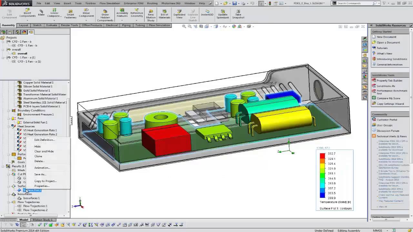Open Linear Component Pattern tool
Image resolution: width=413 pixels, height=232 pixels.
click(x=54, y=13)
